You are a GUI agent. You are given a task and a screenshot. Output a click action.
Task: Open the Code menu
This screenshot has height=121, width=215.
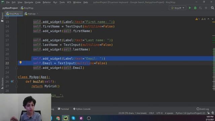point(38,2)
